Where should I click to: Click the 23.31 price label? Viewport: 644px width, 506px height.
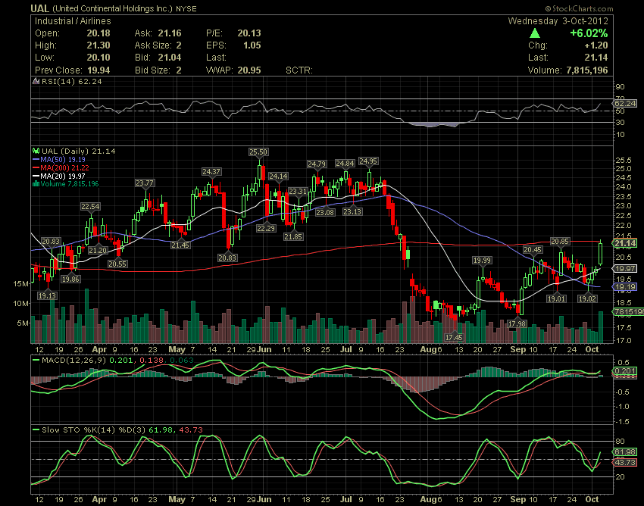click(298, 192)
